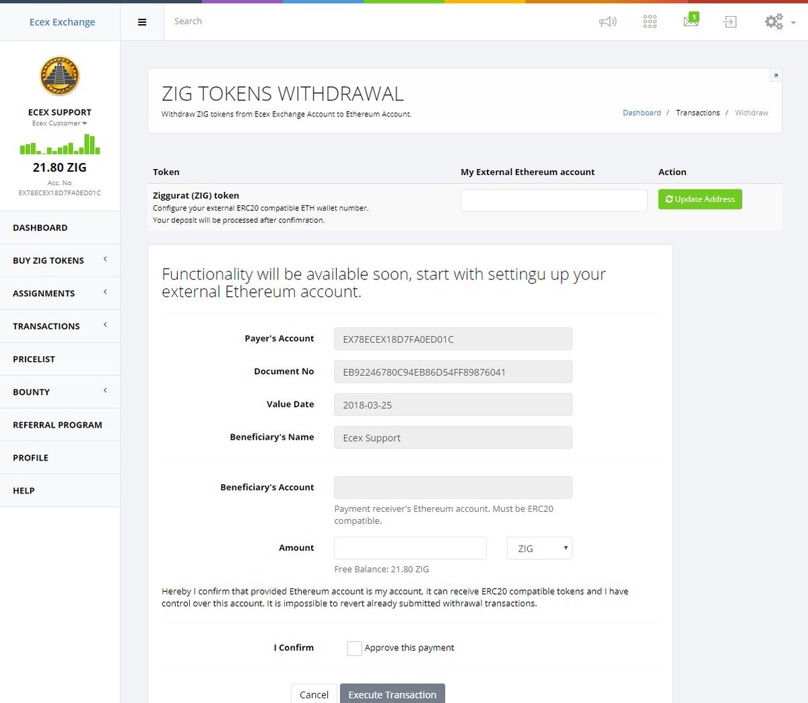Open the Help sidebar item
The height and width of the screenshot is (703, 808).
tap(60, 491)
